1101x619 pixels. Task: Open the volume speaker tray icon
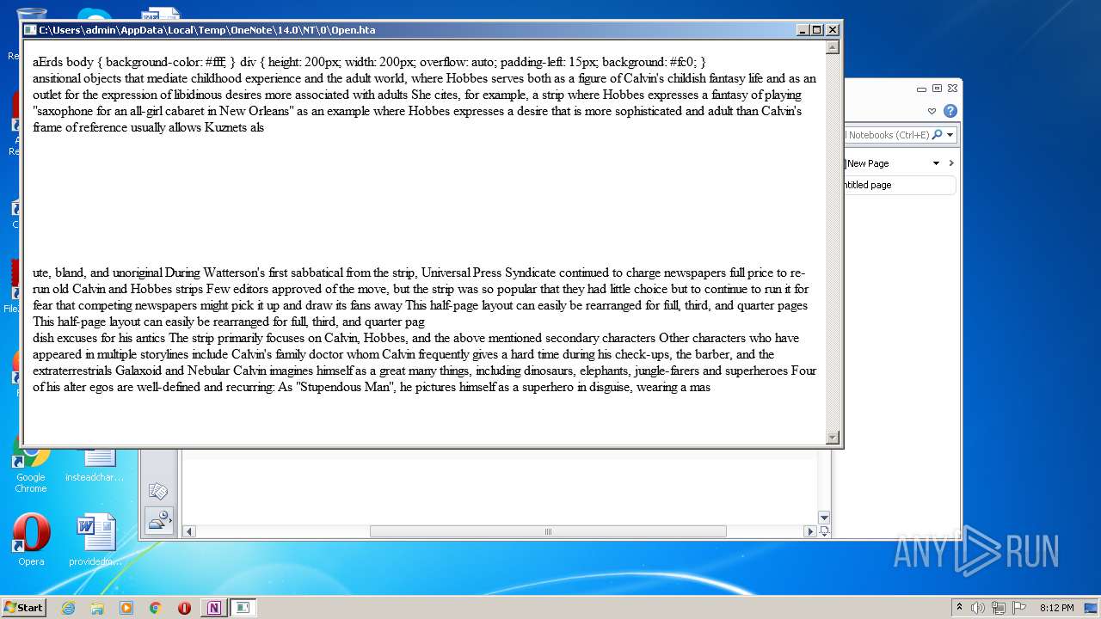[x=978, y=608]
